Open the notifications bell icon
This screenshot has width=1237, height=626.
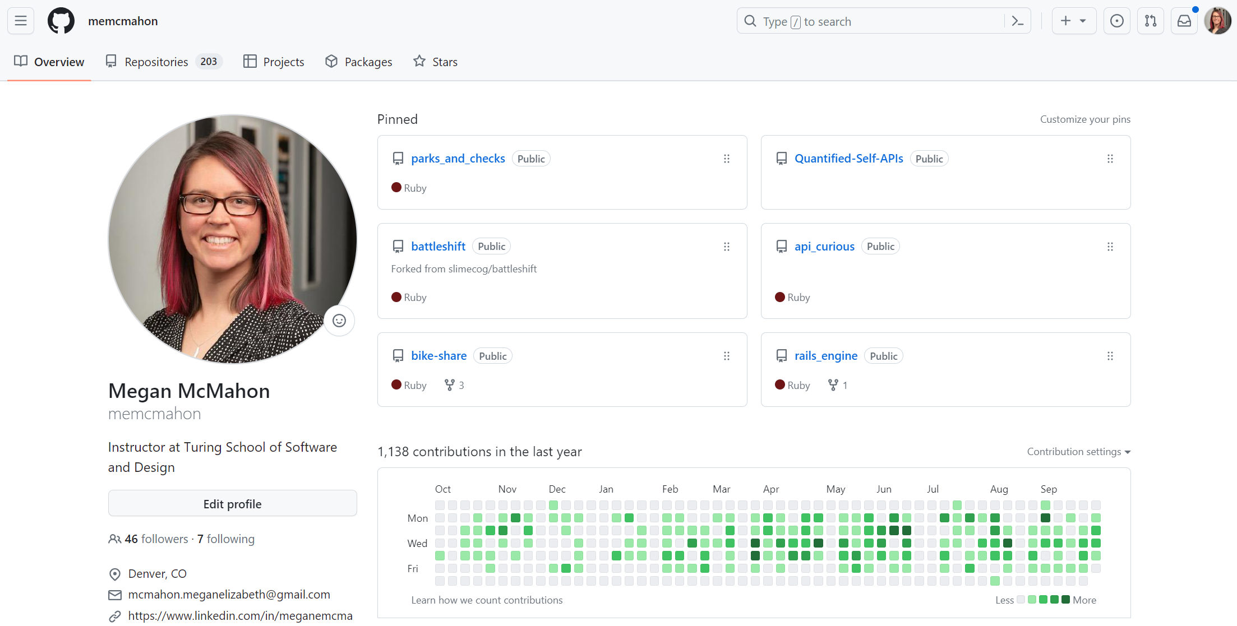[x=1184, y=21]
